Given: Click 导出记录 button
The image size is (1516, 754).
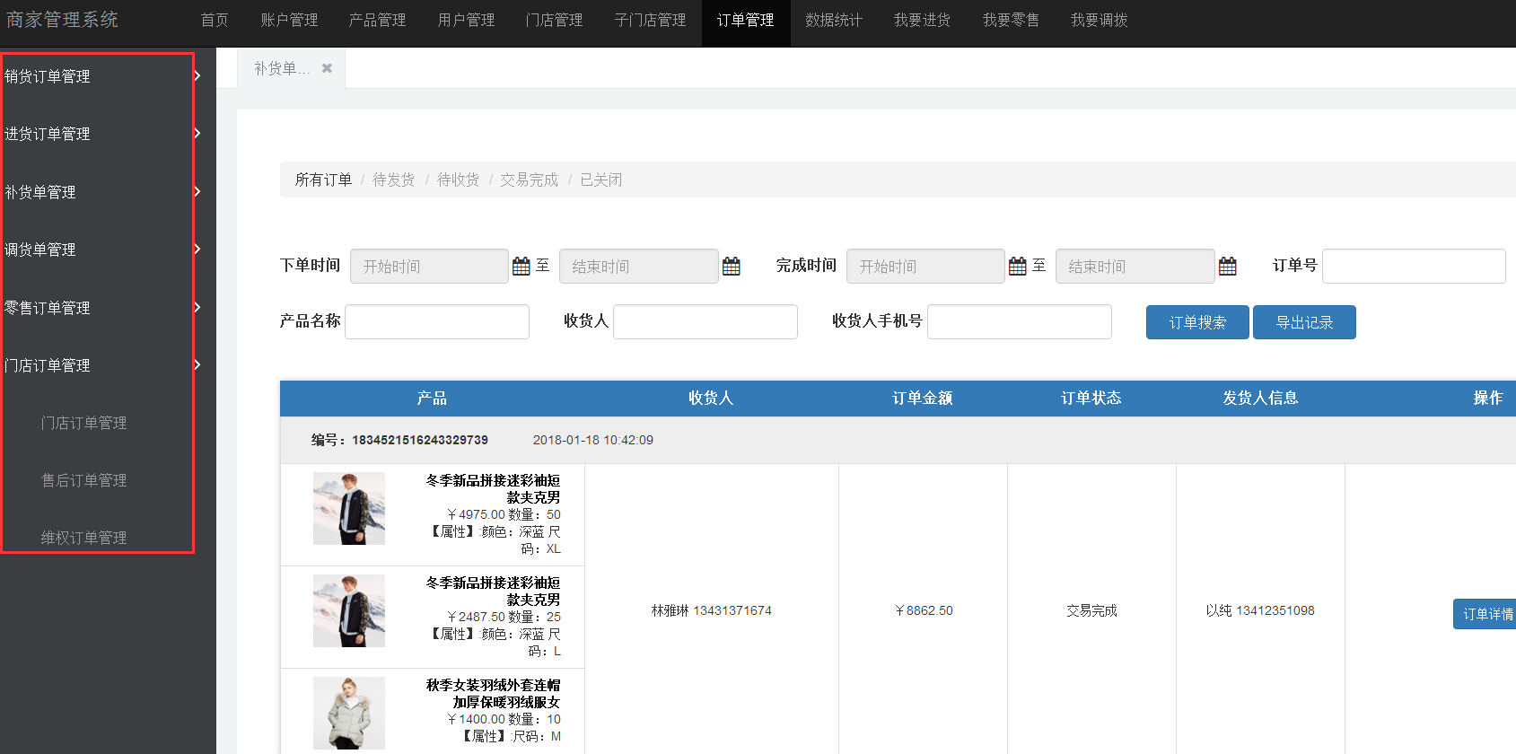Looking at the screenshot, I should pos(1304,322).
